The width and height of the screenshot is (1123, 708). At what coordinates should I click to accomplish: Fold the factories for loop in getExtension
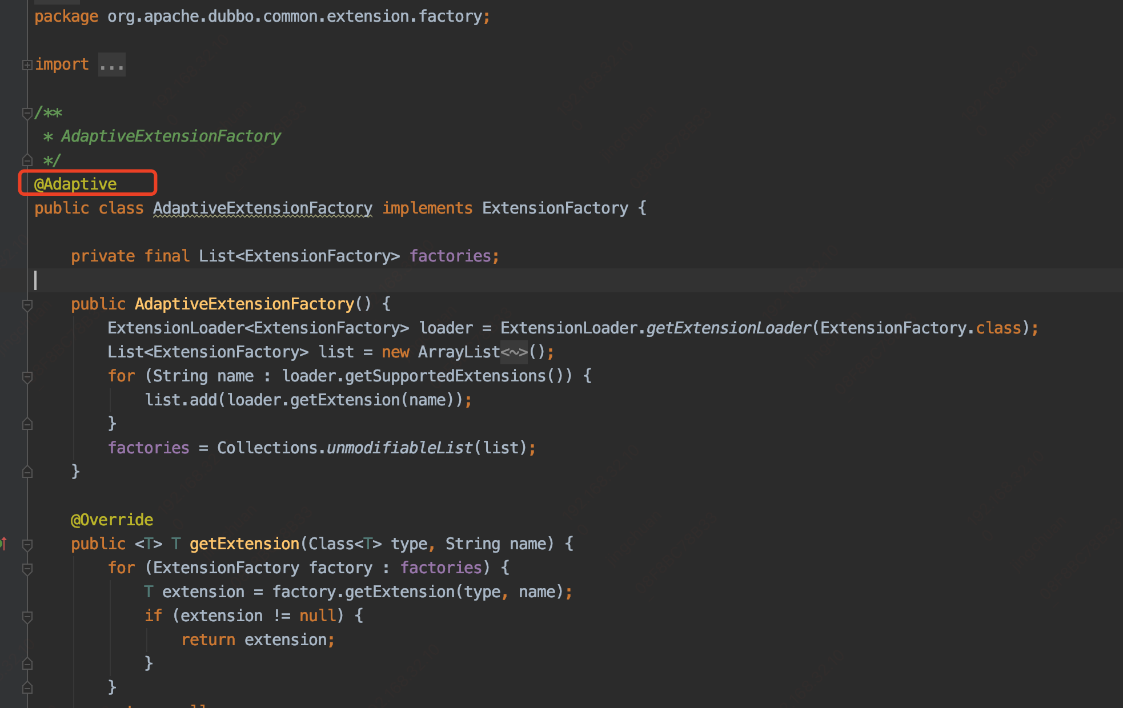[x=27, y=569]
